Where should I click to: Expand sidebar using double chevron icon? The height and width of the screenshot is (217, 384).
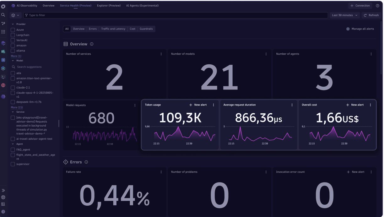[x=3, y=190]
